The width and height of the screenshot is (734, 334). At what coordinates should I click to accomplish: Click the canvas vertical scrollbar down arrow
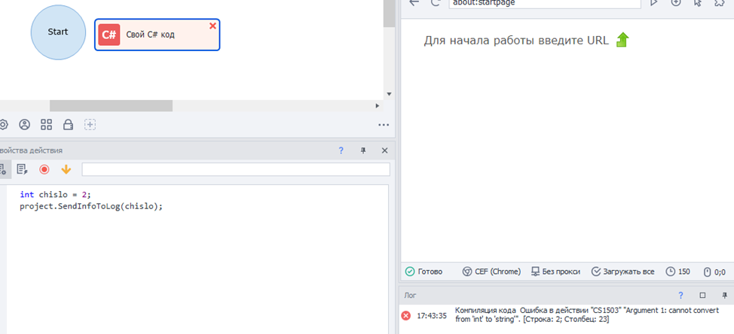pos(389,94)
